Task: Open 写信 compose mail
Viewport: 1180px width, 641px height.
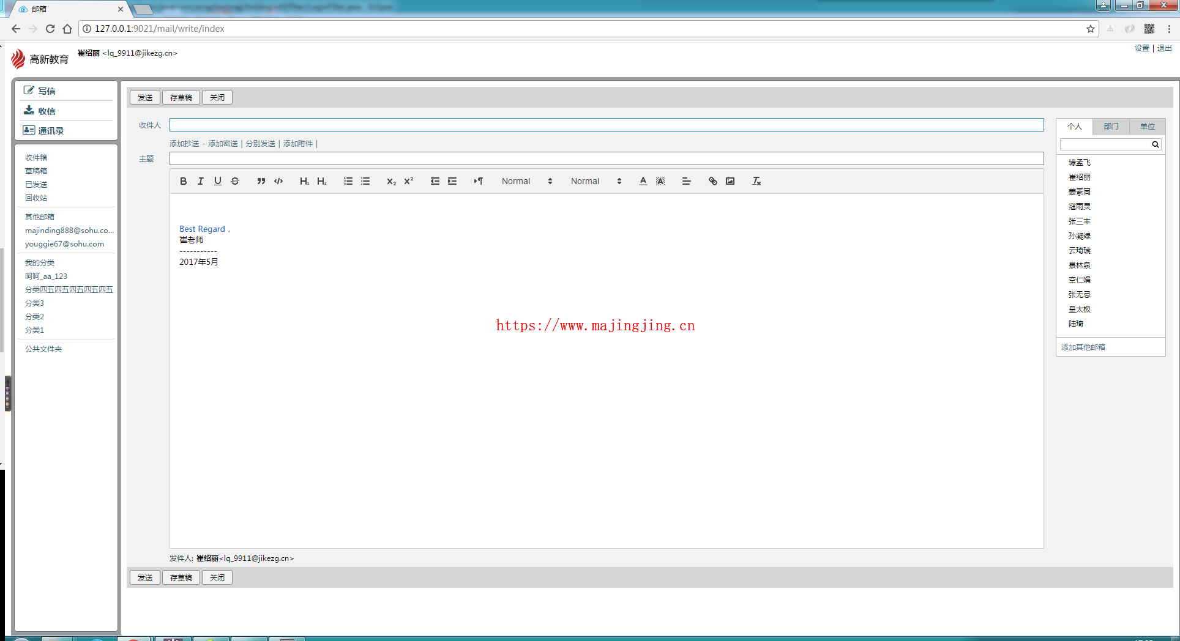Action: [40, 91]
